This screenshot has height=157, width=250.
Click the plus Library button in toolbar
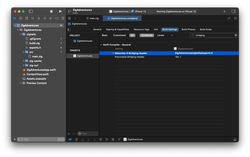224,11
